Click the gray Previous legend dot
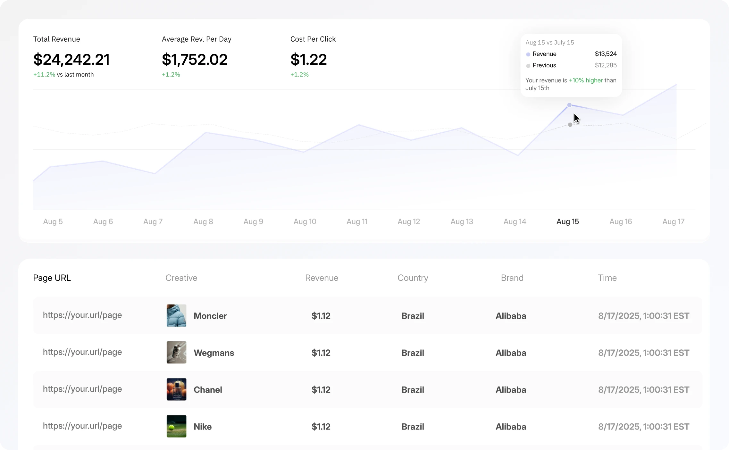This screenshot has height=450, width=729. point(528,66)
